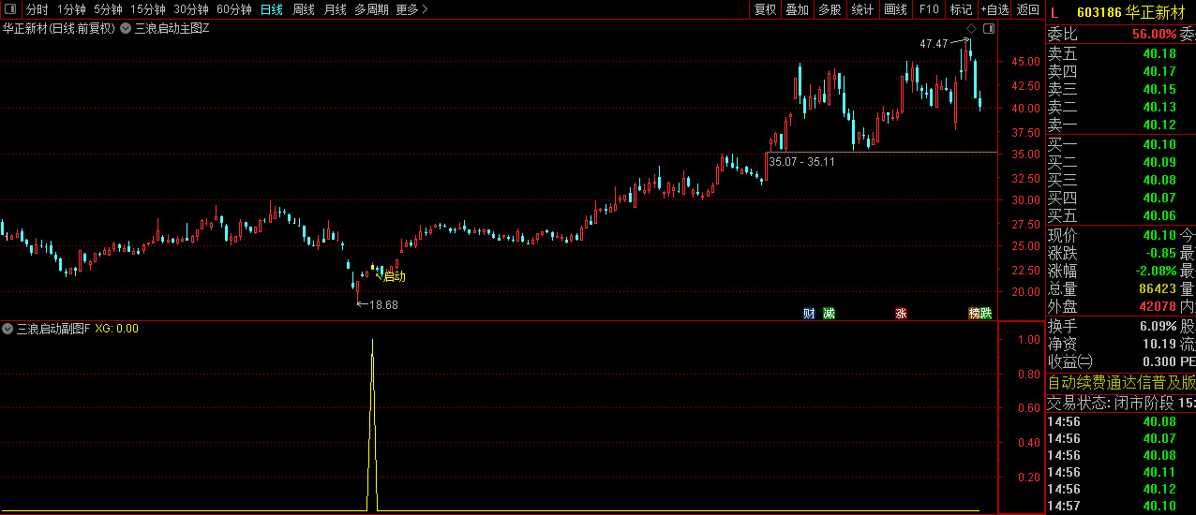This screenshot has height=515, width=1196.
Task: Click the 华正新材(日线,前复权) chart title
Action: pos(59,28)
